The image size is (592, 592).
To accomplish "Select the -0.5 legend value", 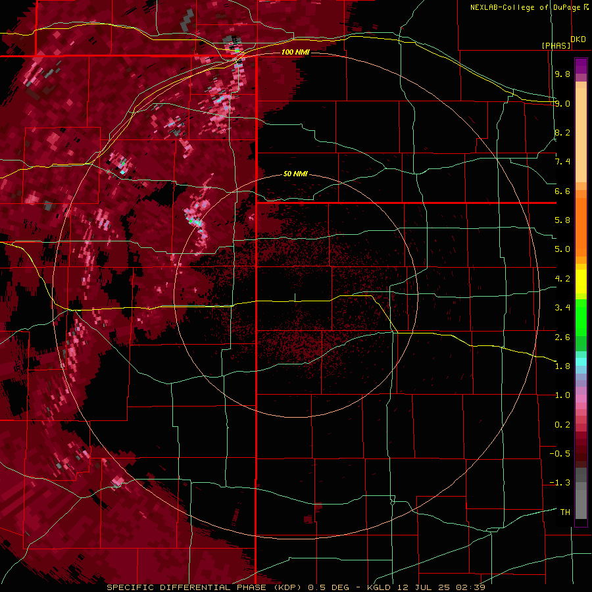I will pyautogui.click(x=560, y=454).
